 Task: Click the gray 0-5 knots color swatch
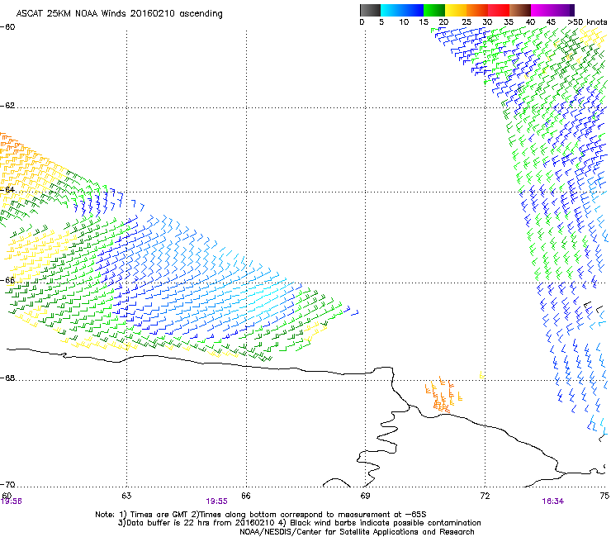point(370,10)
